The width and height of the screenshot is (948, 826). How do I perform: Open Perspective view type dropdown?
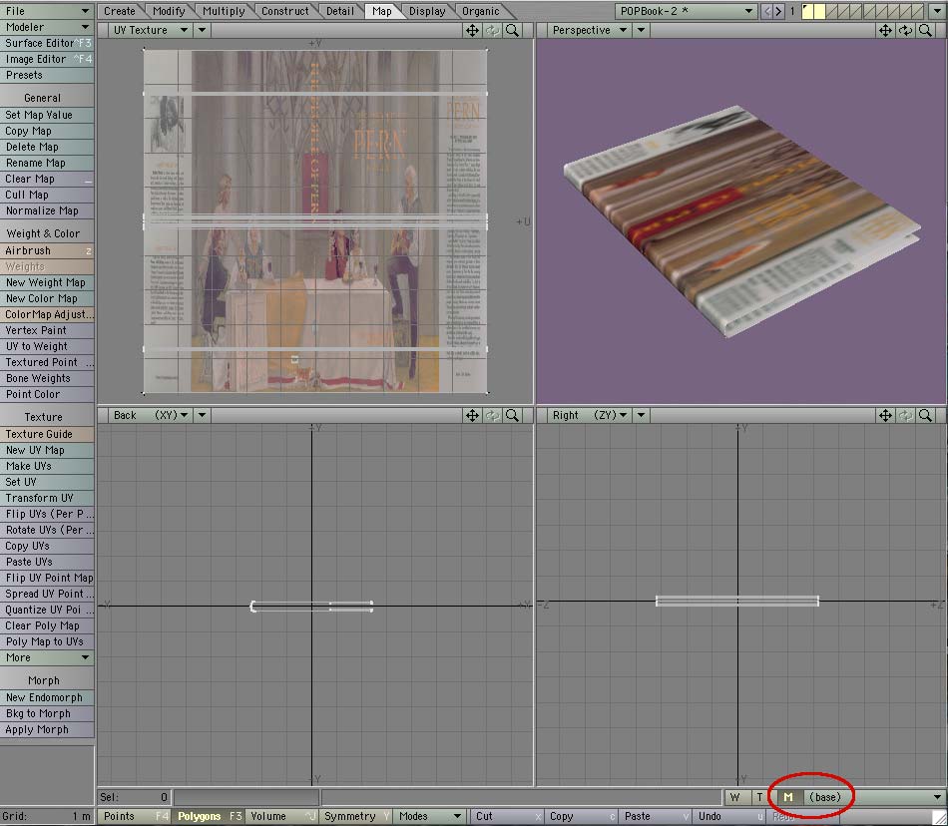point(590,30)
